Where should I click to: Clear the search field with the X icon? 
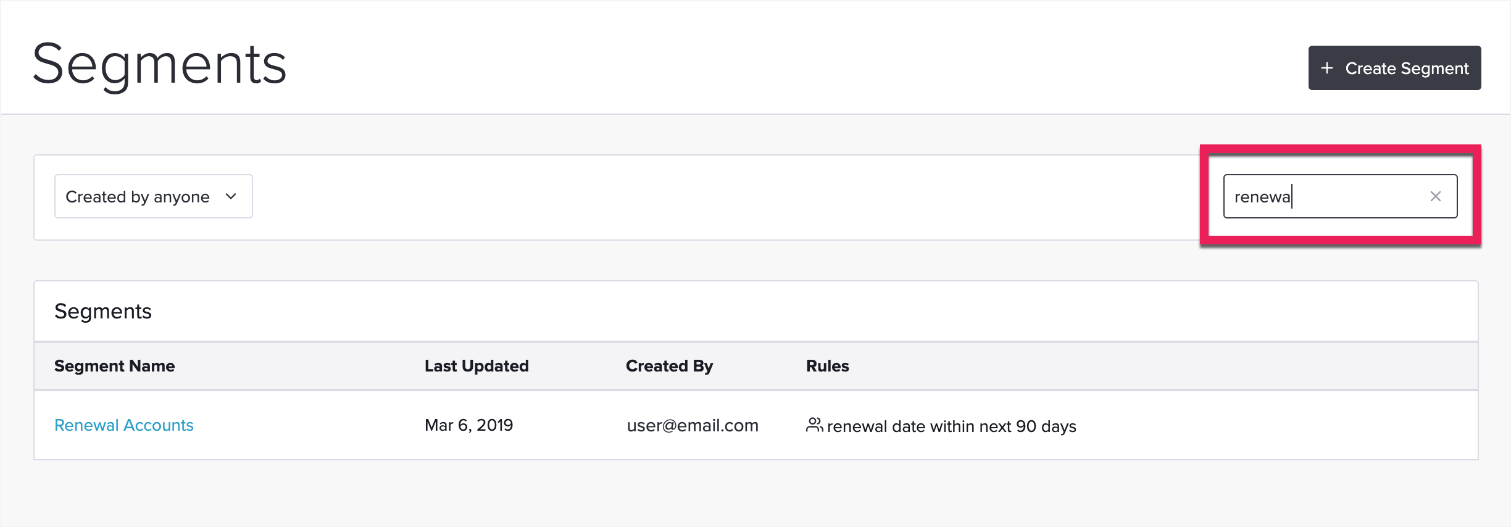click(x=1436, y=196)
